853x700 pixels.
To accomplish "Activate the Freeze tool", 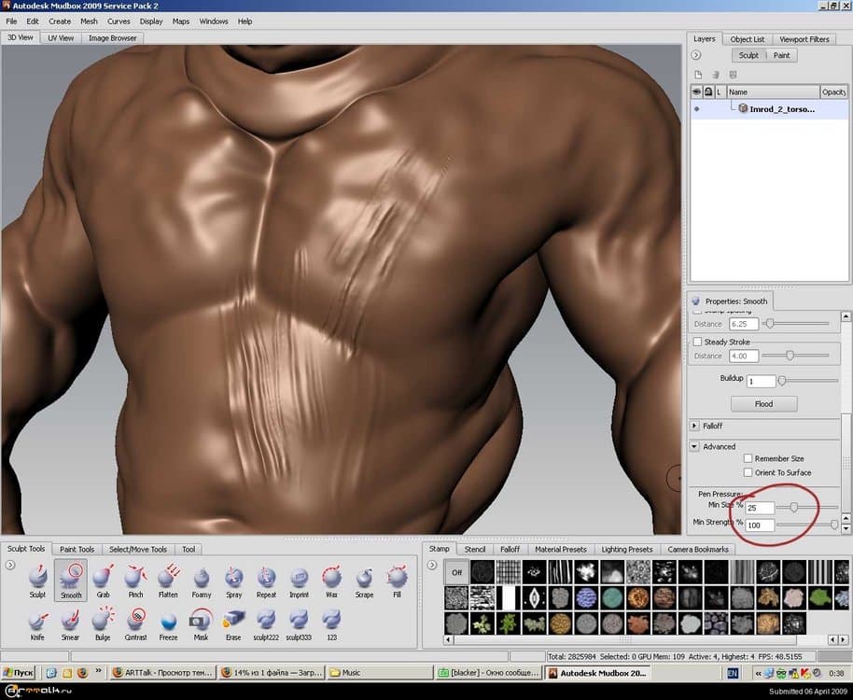I will [x=168, y=621].
